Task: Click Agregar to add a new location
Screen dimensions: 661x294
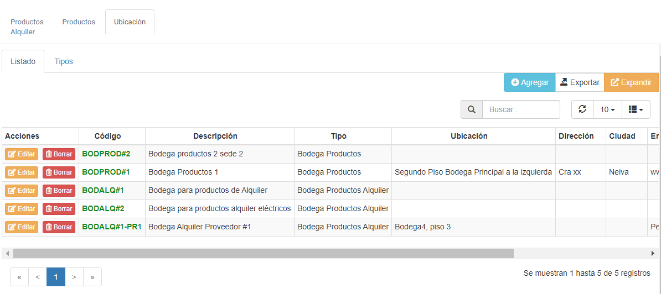Action: click(x=529, y=82)
